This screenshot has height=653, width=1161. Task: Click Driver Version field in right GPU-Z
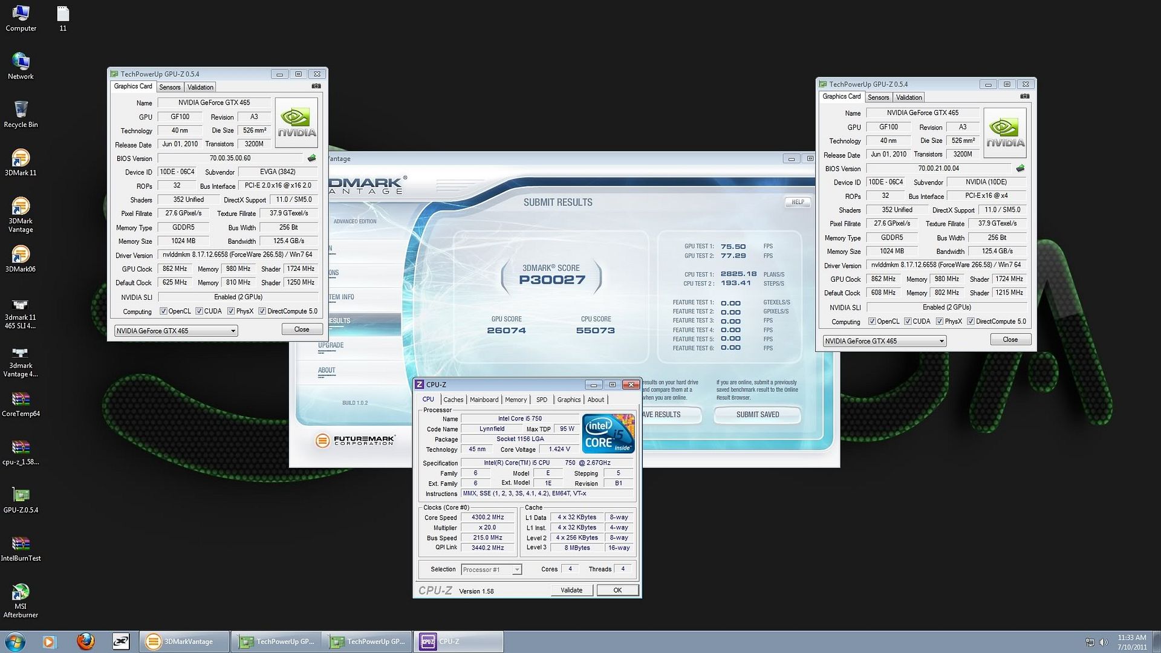pyautogui.click(x=946, y=265)
